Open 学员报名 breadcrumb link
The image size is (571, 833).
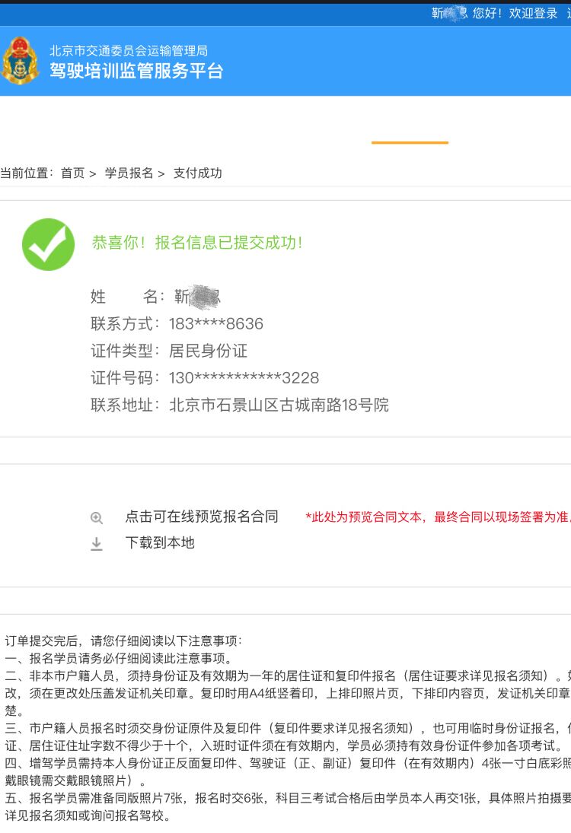click(129, 173)
